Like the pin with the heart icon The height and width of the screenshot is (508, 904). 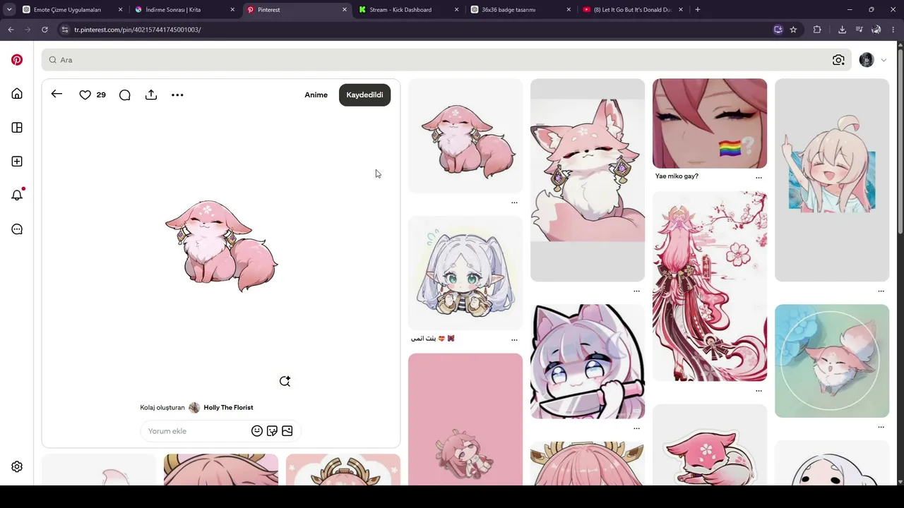[x=85, y=95]
